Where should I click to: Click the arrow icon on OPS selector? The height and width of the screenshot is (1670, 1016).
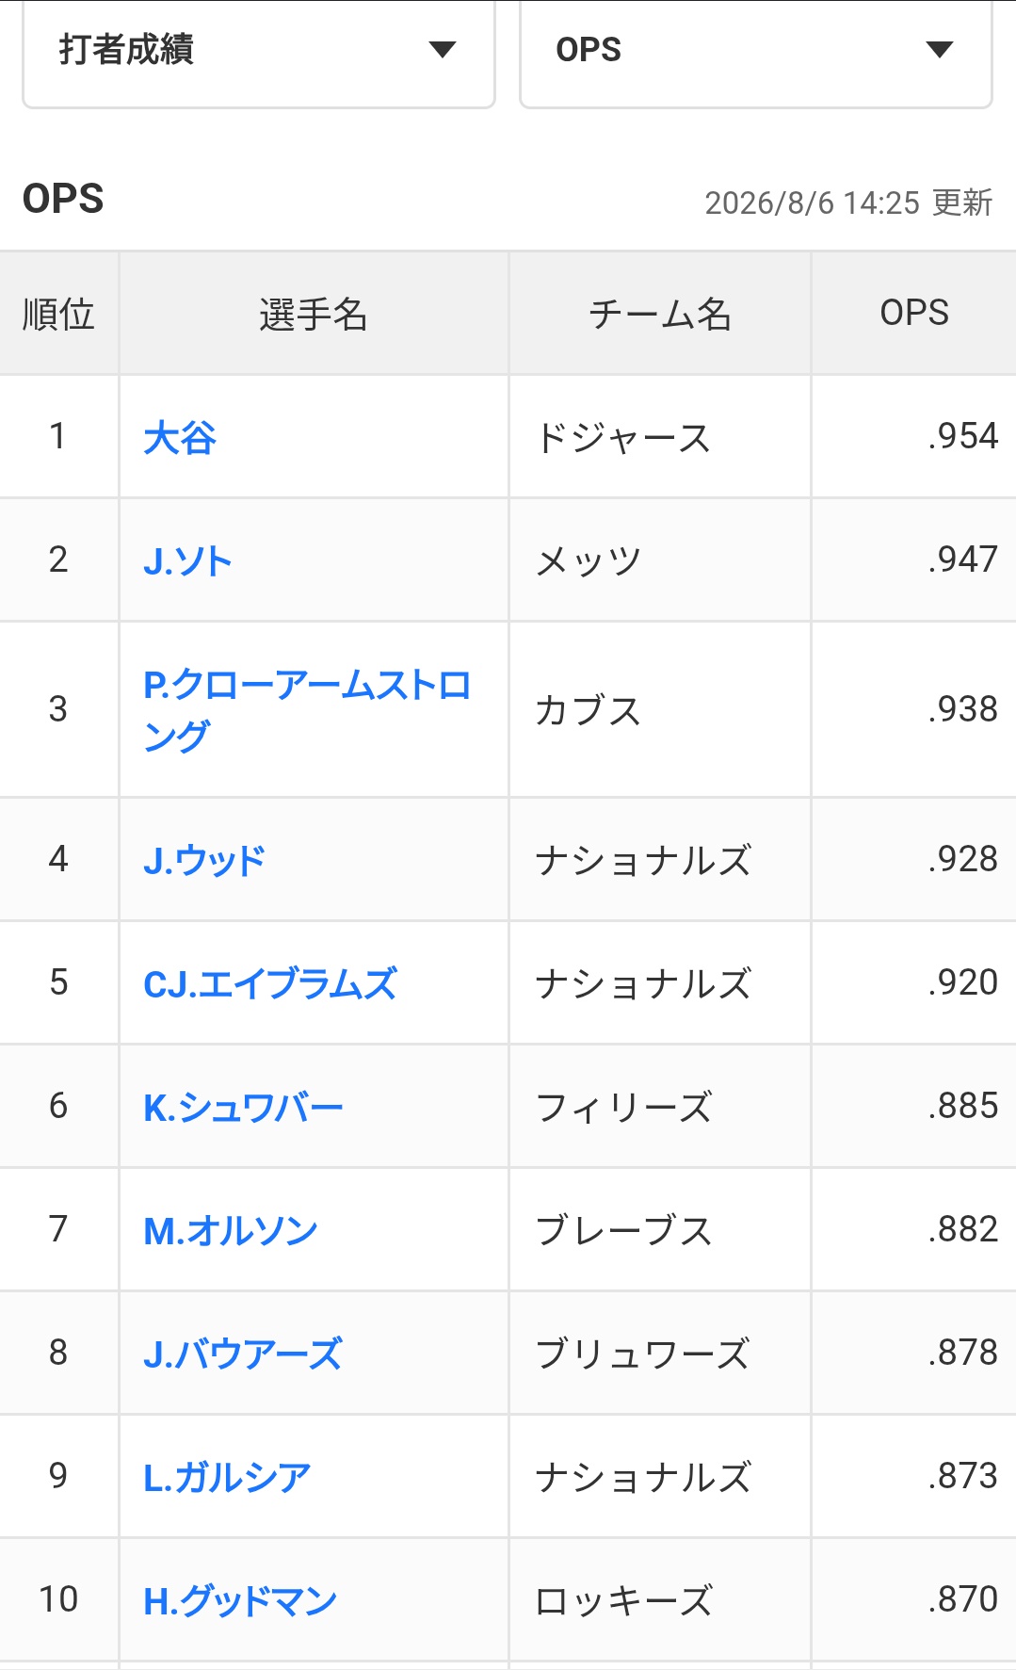[x=939, y=49]
